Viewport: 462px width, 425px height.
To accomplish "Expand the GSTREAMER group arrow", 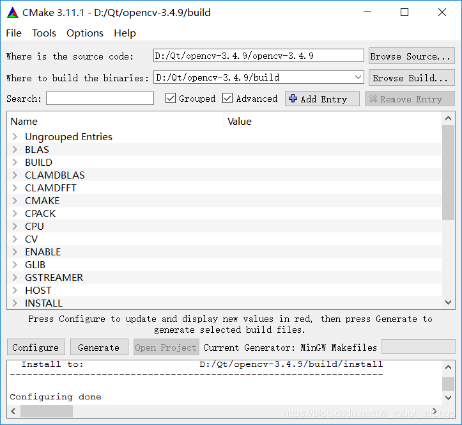I will pyautogui.click(x=15, y=277).
